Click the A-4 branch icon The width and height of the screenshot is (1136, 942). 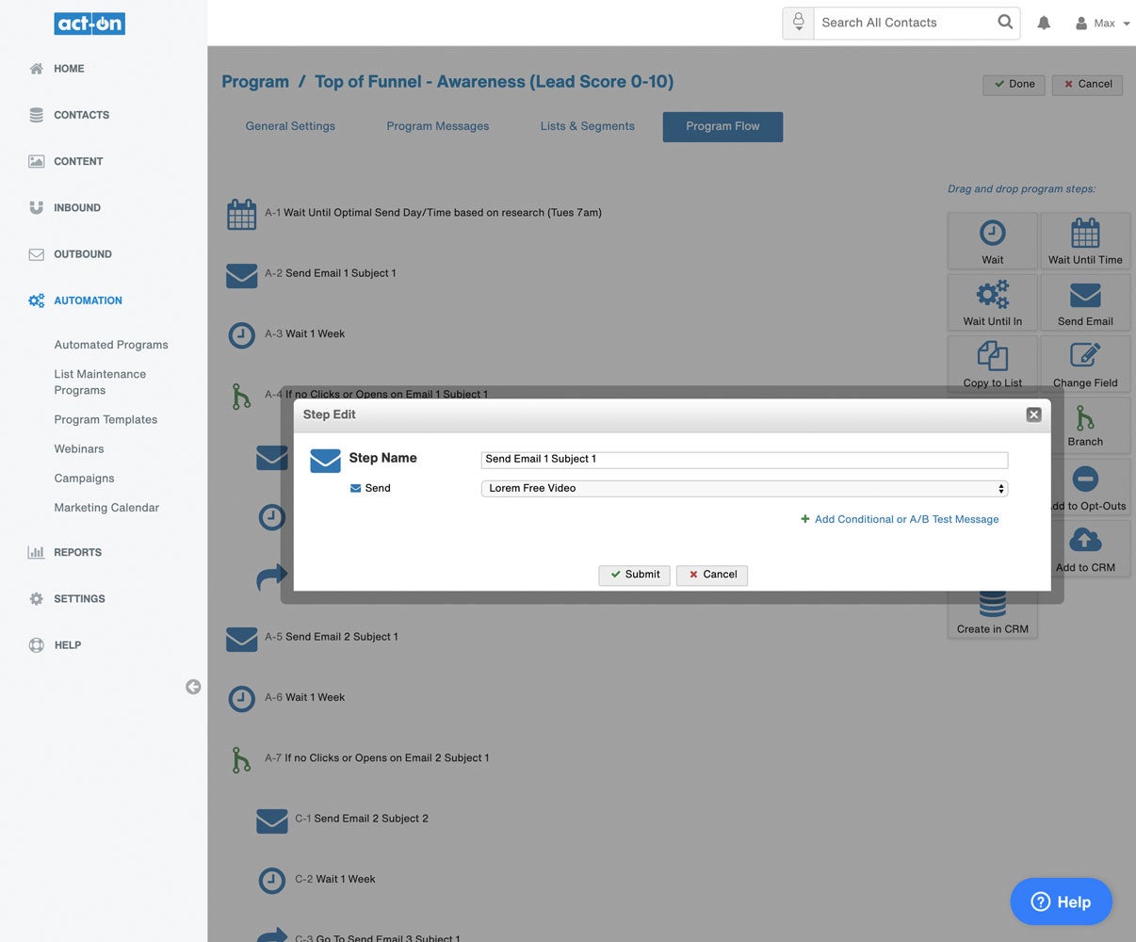(x=241, y=396)
